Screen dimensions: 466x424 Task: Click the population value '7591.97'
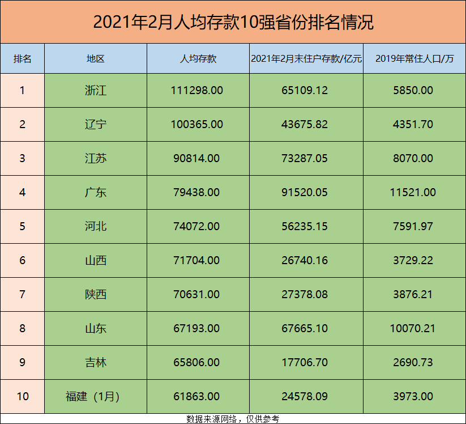pos(413,226)
